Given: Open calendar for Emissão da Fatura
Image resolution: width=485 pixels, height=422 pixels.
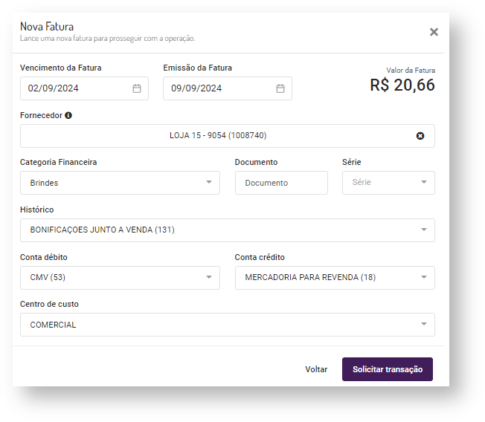Looking at the screenshot, I should (280, 88).
